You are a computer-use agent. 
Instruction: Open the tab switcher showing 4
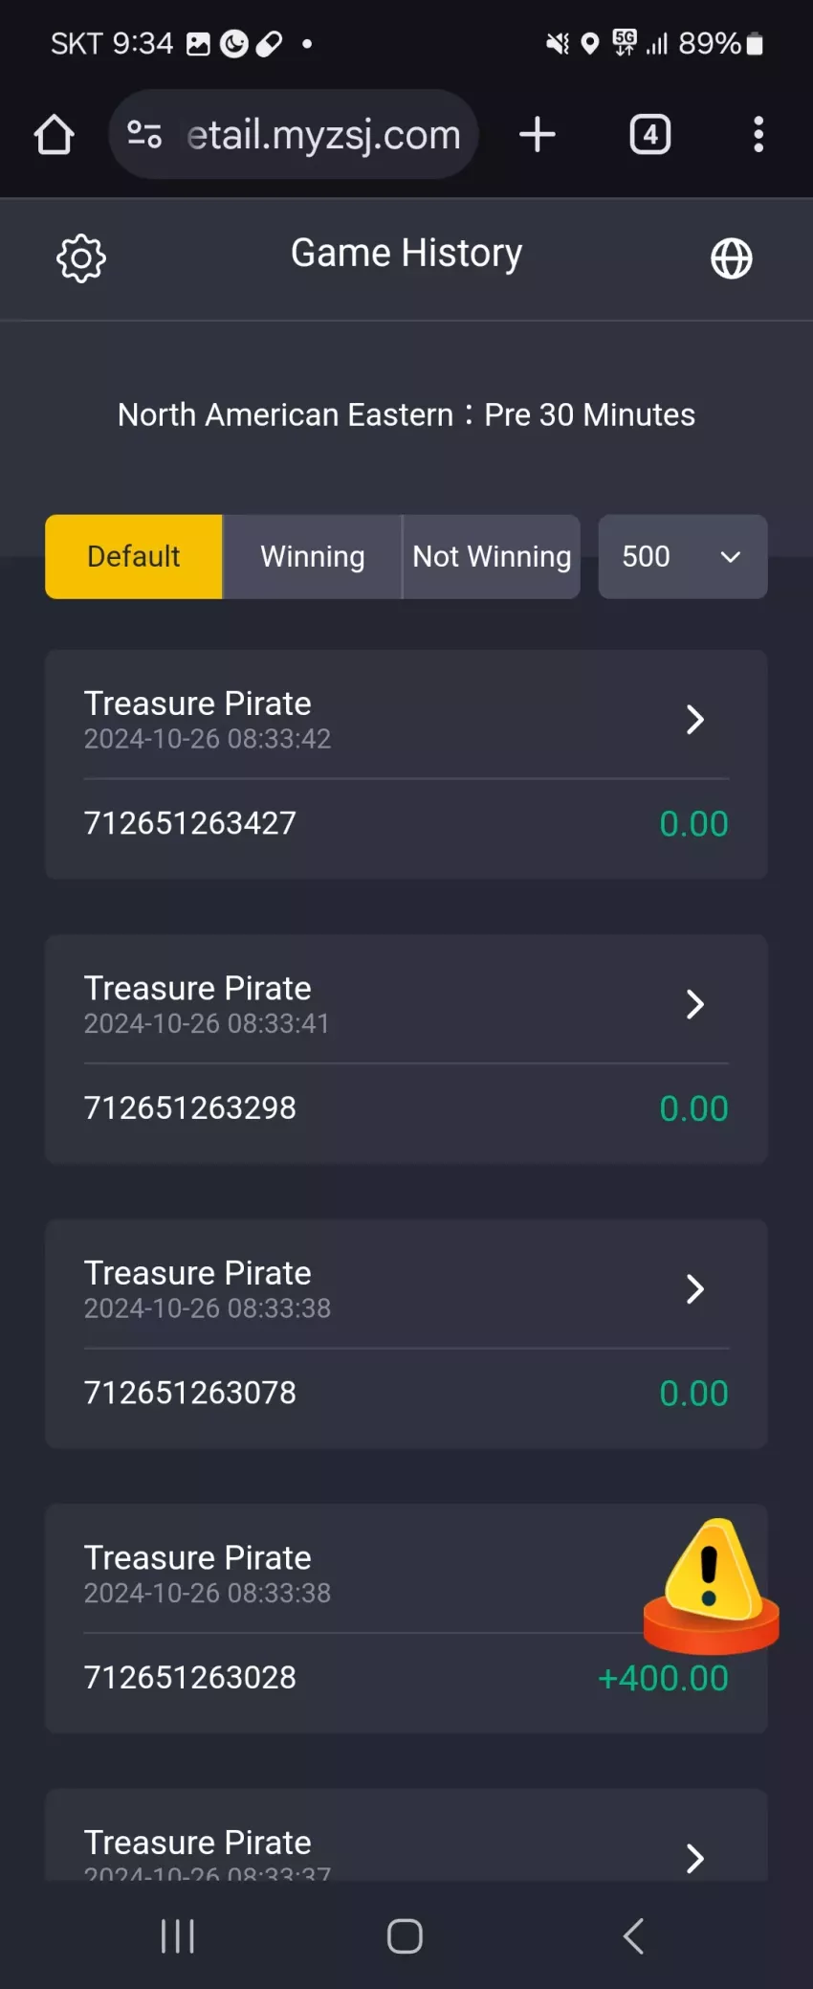click(x=650, y=134)
